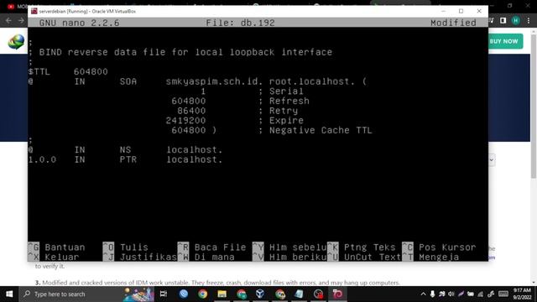Minimize the VirtualBox VM window
The image size is (537, 302).
coord(443,11)
